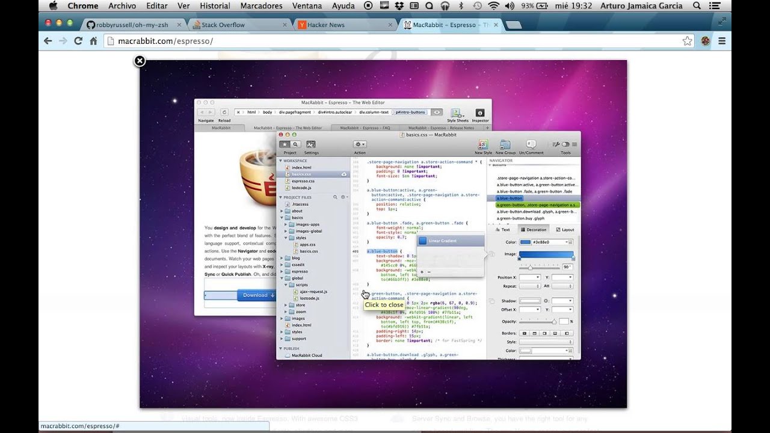Click the forward navigation arrow

point(63,41)
